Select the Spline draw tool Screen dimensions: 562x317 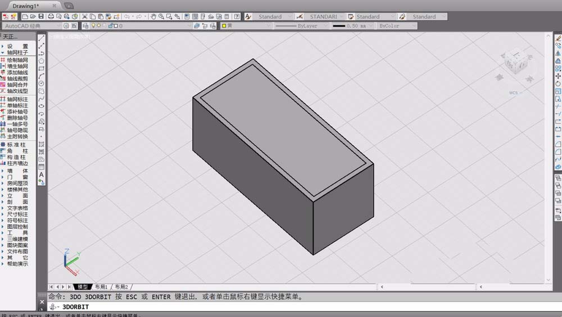[42, 99]
